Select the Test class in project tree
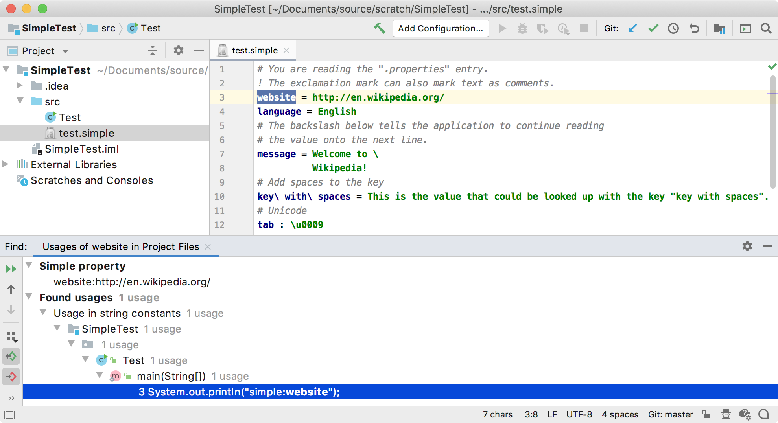 coord(70,117)
